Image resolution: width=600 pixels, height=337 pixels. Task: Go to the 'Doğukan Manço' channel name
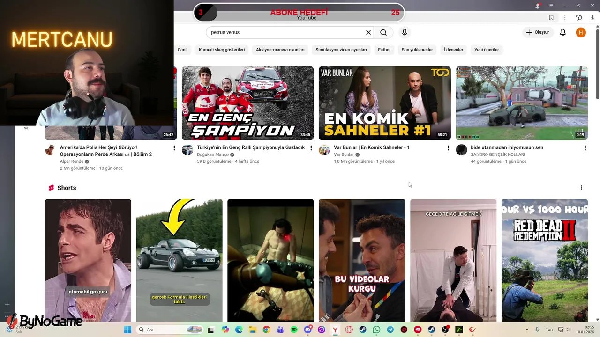click(213, 154)
